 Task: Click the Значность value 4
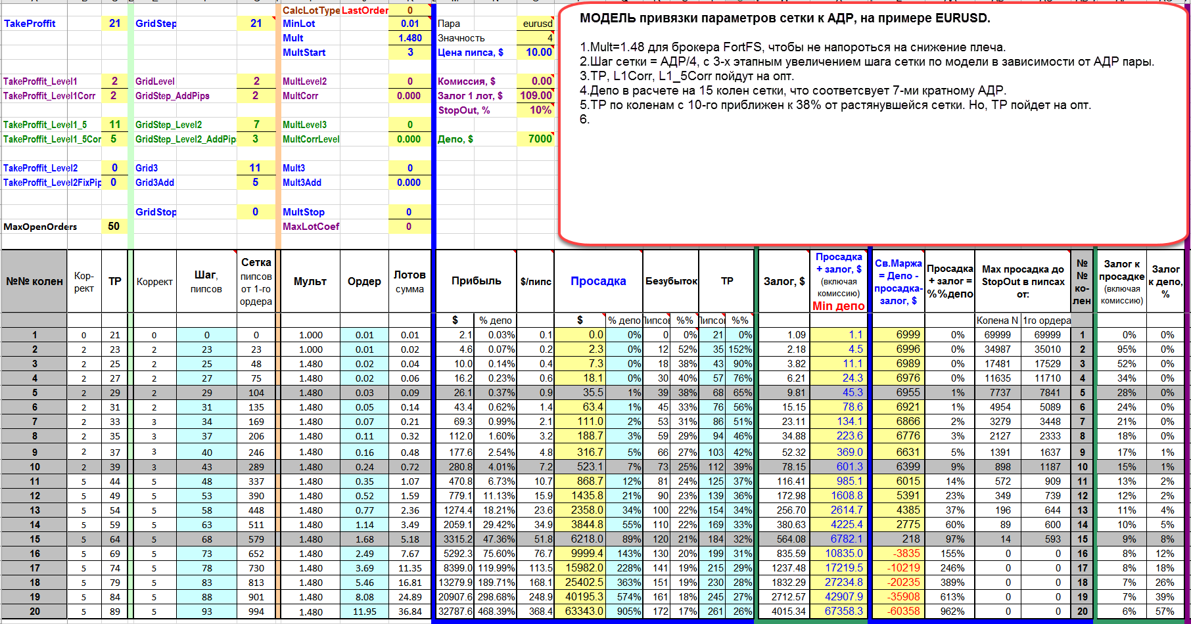point(536,38)
